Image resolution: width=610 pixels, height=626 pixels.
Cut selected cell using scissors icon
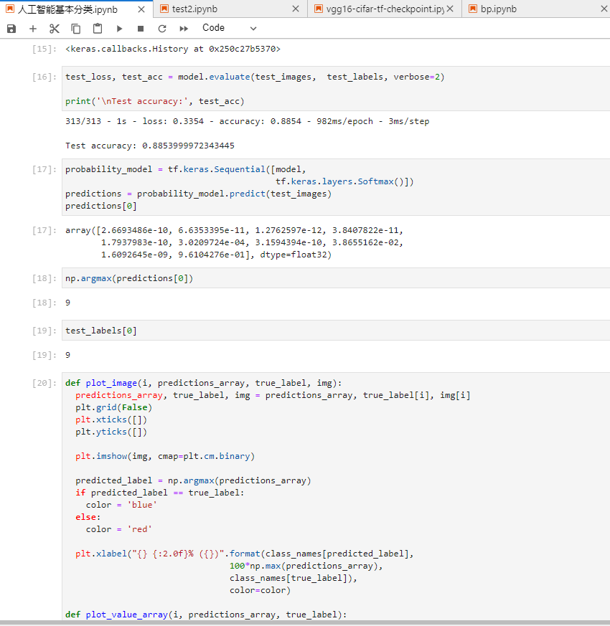click(x=55, y=29)
